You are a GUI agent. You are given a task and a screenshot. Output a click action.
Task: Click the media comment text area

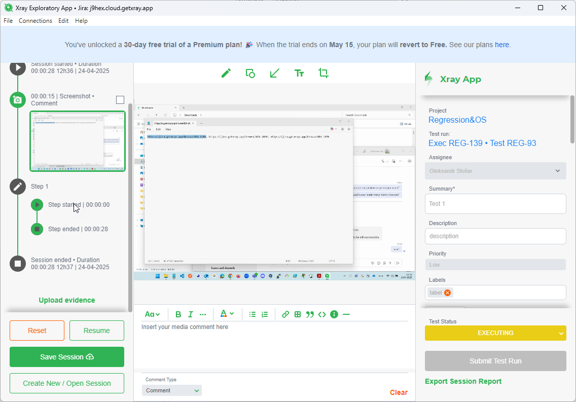[x=274, y=345]
